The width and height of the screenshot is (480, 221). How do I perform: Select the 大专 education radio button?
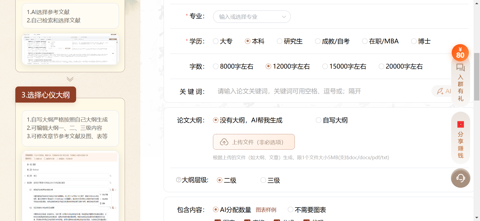pyautogui.click(x=216, y=41)
